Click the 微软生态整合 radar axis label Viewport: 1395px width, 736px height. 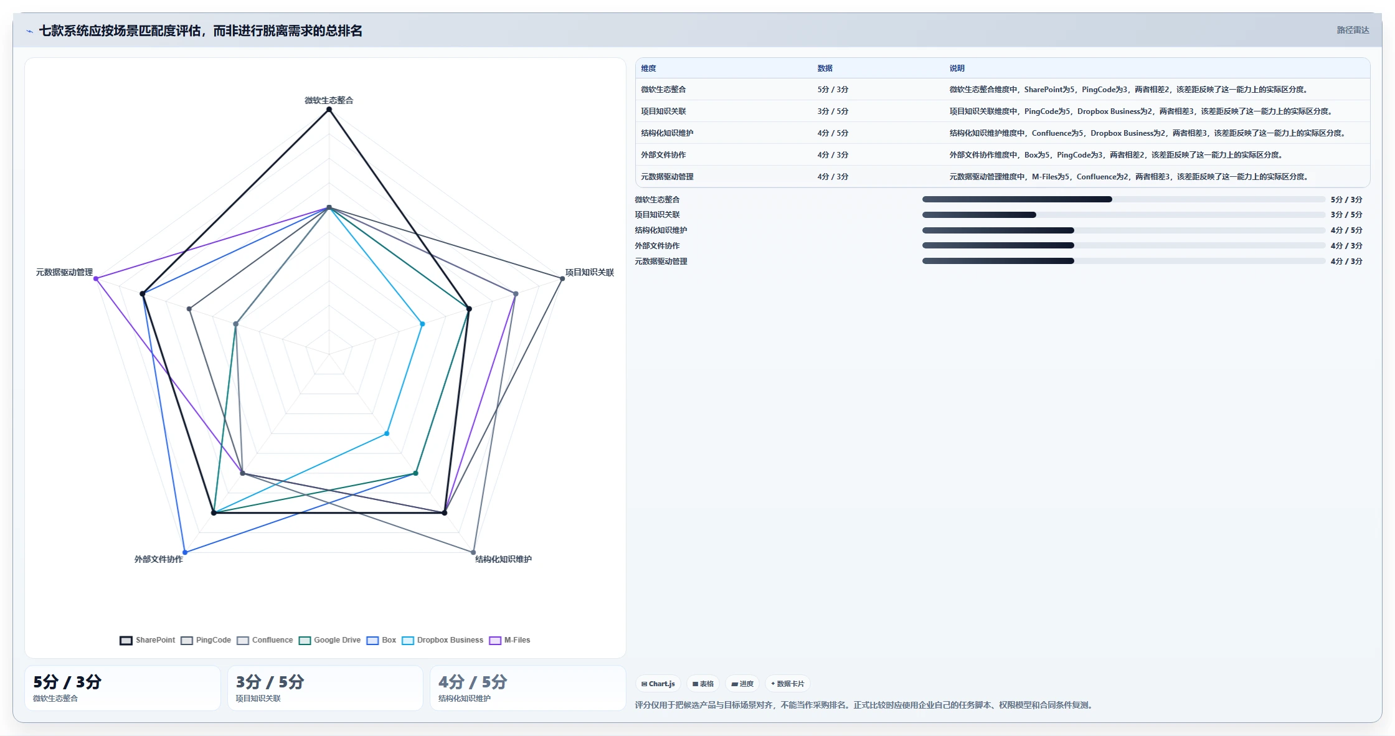coord(329,100)
